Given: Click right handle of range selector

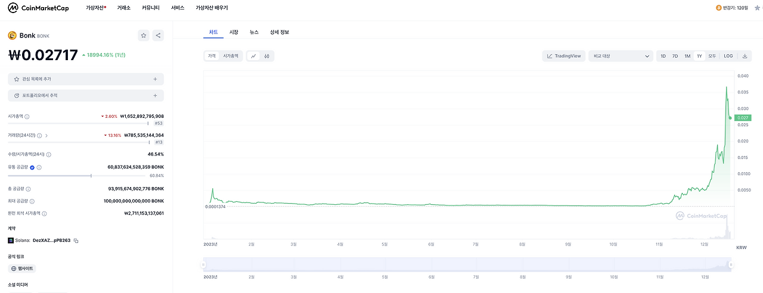Looking at the screenshot, I should click(x=732, y=264).
